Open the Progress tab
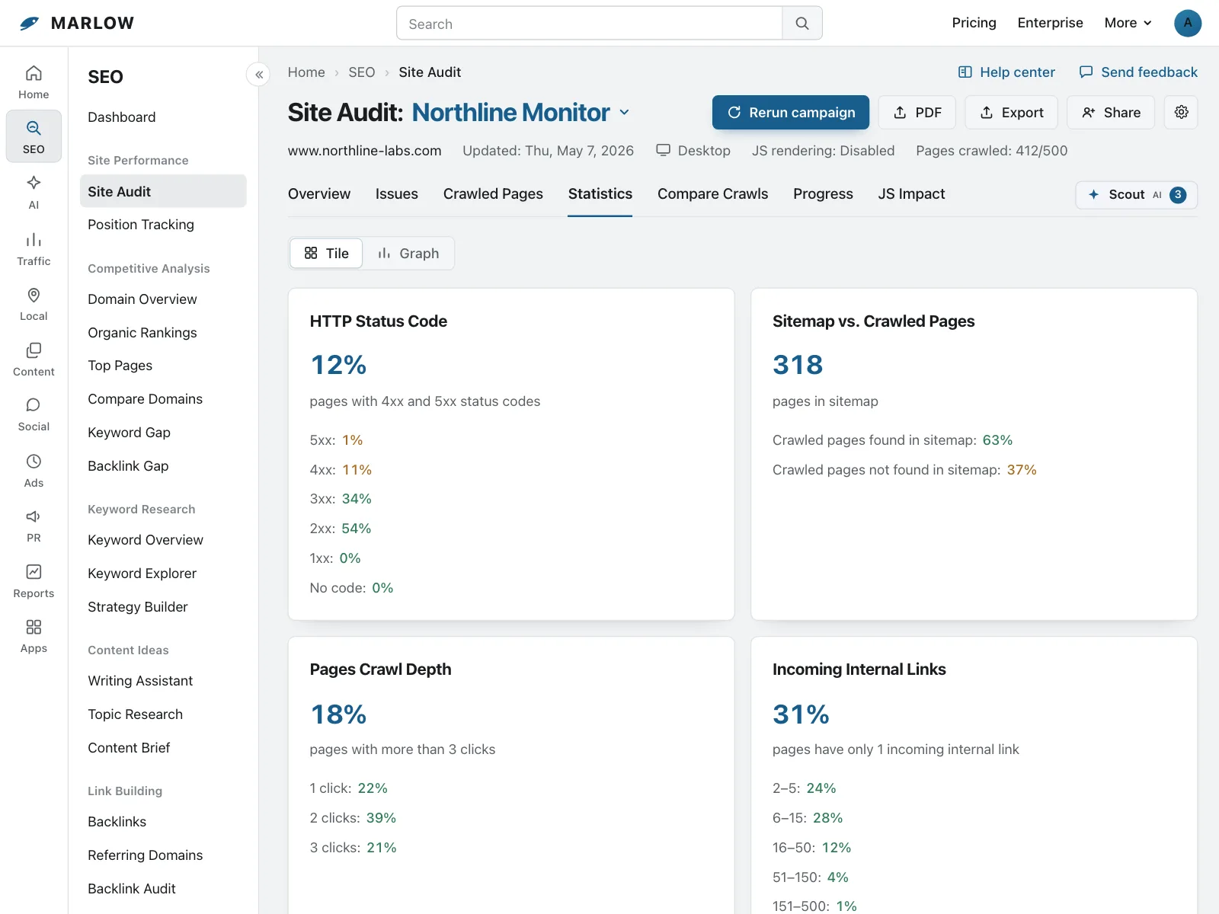Screen dimensions: 1219x914 coord(823,194)
